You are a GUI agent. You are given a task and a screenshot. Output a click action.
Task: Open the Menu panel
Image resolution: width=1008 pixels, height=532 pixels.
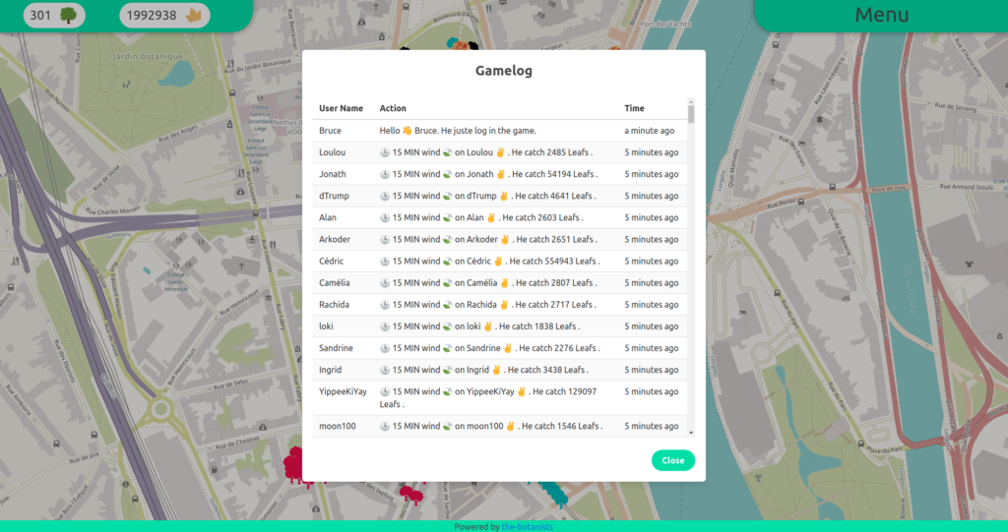(881, 14)
